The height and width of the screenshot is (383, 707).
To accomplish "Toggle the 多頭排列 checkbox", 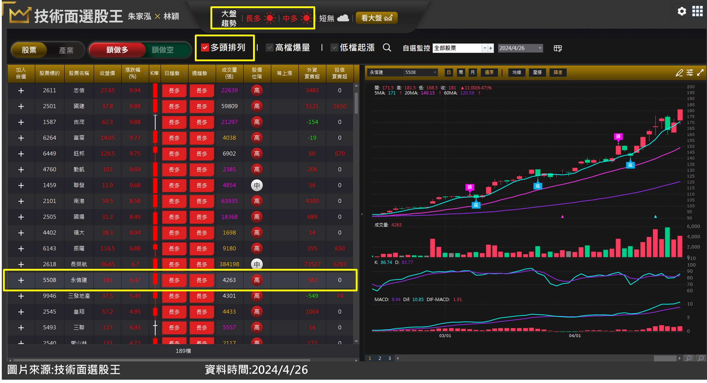I will click(205, 47).
